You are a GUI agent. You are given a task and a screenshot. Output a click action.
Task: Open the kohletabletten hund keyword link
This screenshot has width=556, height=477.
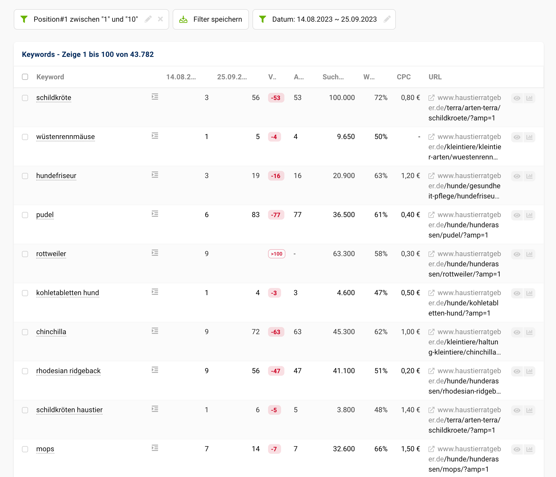pyautogui.click(x=68, y=293)
